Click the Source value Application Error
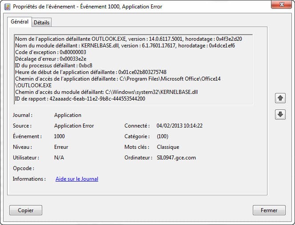The width and height of the screenshot is (295, 225). click(74, 126)
